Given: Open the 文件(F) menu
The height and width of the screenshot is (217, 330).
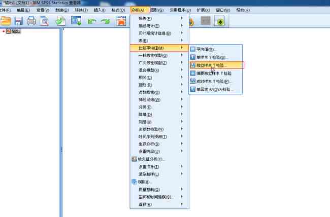Looking at the screenshot, I should (5, 10).
